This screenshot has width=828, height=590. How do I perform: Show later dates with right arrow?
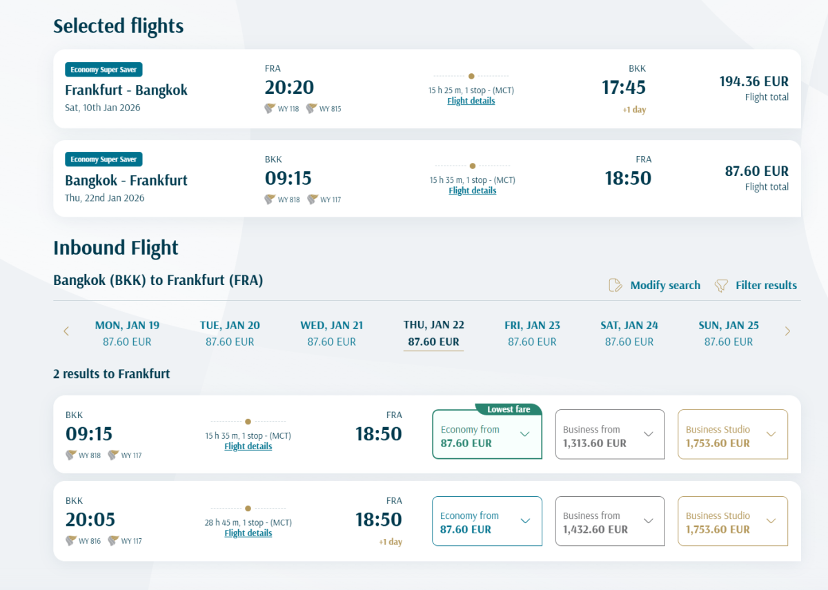[x=787, y=332]
